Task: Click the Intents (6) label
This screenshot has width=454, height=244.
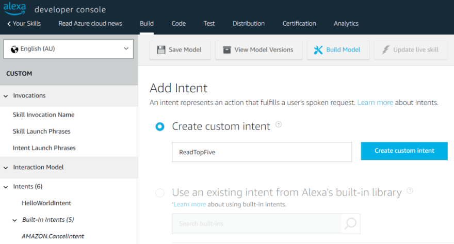Action: tap(28, 186)
